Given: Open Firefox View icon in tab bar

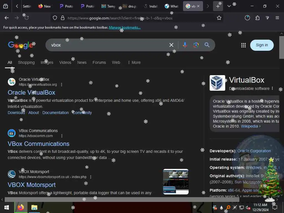Looking at the screenshot, I should coord(6,6).
